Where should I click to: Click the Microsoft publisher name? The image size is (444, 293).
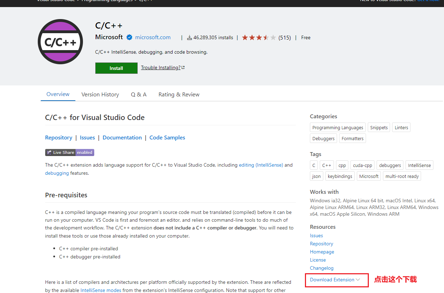point(109,37)
